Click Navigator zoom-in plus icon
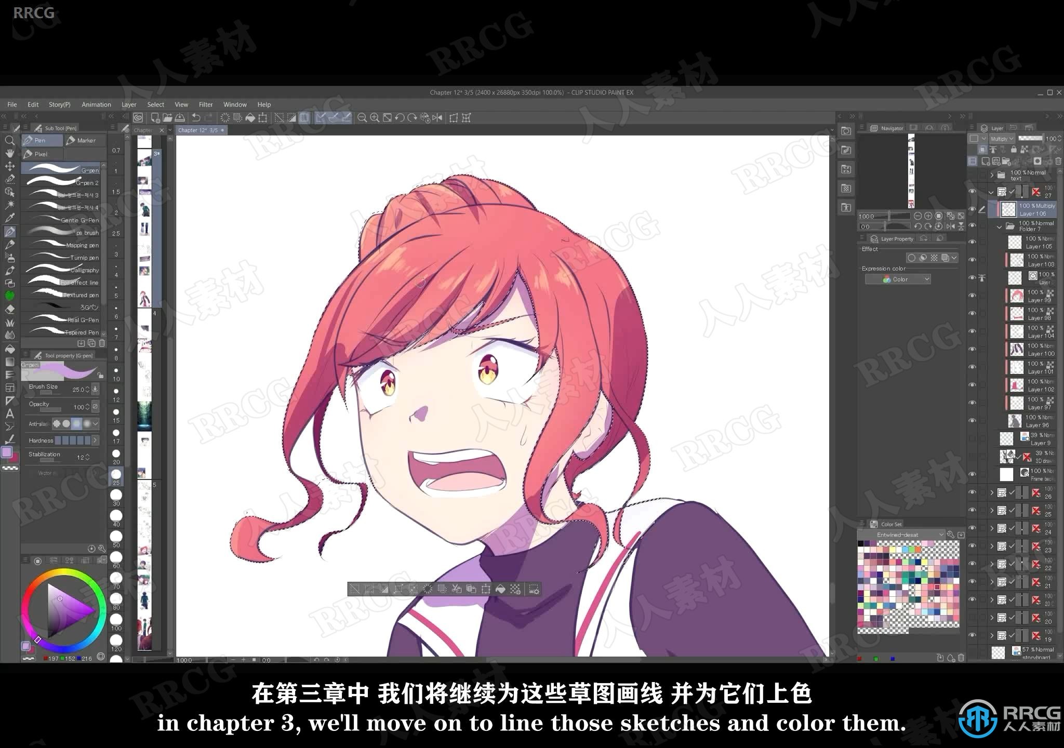This screenshot has height=748, width=1064. point(928,216)
